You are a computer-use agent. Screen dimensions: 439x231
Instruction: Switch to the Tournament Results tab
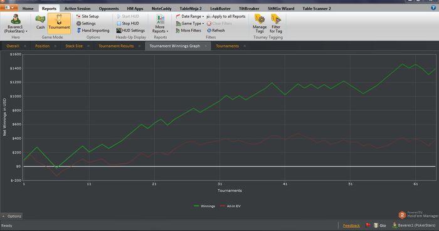[116, 46]
